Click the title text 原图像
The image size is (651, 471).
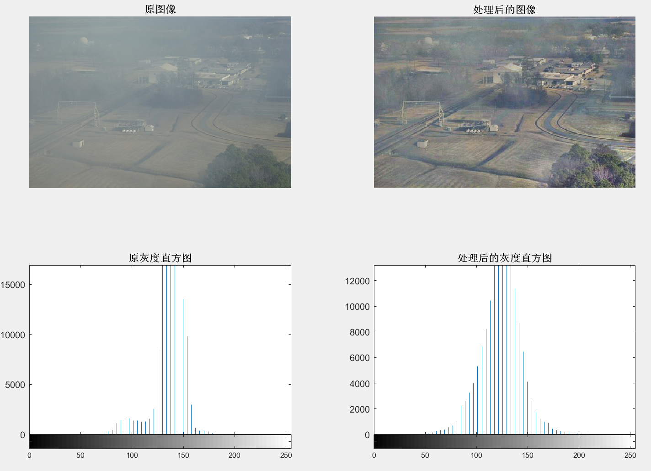click(x=160, y=9)
